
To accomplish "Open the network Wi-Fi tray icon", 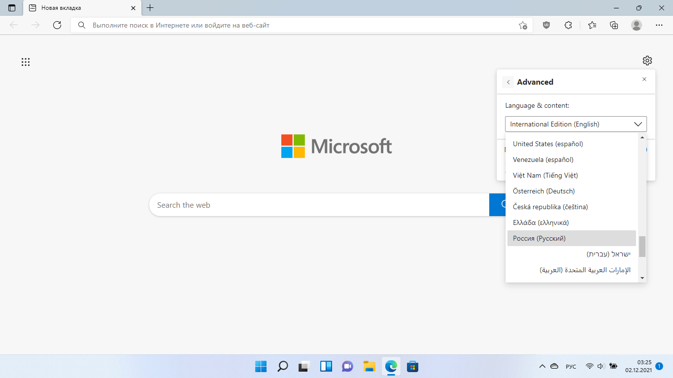I will (589, 366).
